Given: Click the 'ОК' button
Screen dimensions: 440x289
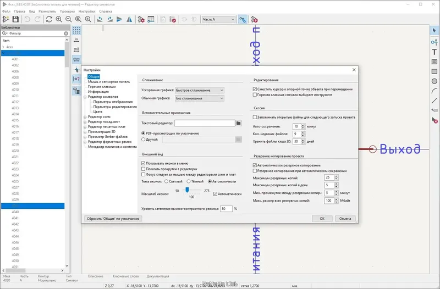Looking at the screenshot, I should click(x=322, y=218).
